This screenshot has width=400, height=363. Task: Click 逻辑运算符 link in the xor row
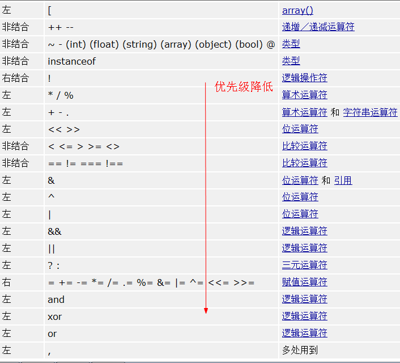[305, 316]
